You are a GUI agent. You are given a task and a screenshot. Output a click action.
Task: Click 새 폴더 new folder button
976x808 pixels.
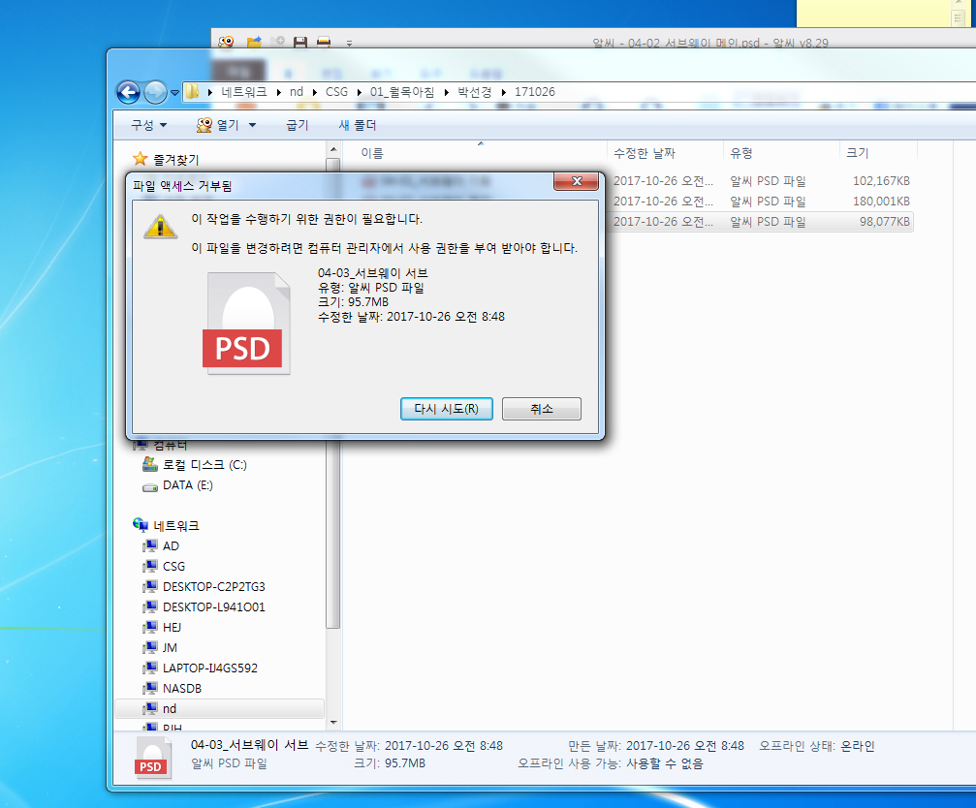(x=358, y=125)
